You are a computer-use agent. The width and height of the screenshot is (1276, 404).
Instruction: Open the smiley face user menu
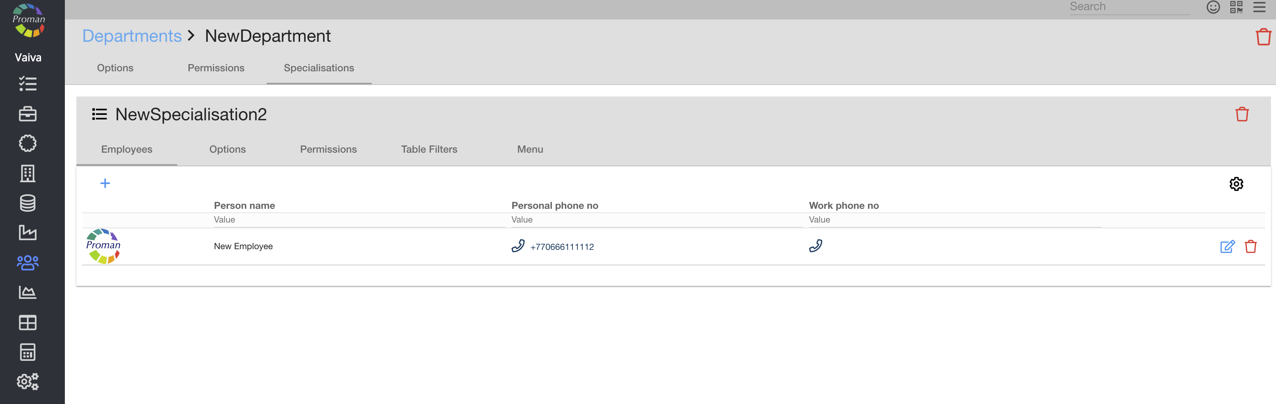pos(1213,7)
